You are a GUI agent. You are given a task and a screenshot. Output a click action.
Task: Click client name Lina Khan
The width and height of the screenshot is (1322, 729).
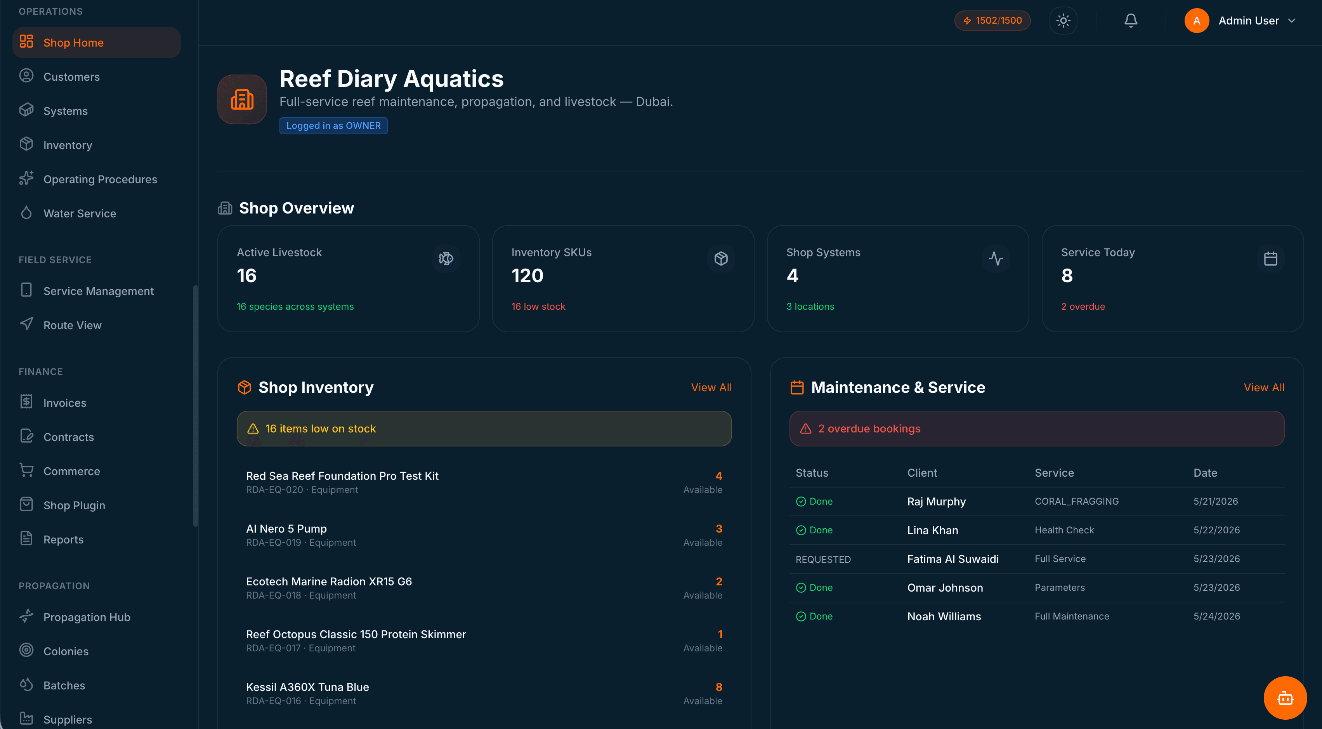(932, 530)
